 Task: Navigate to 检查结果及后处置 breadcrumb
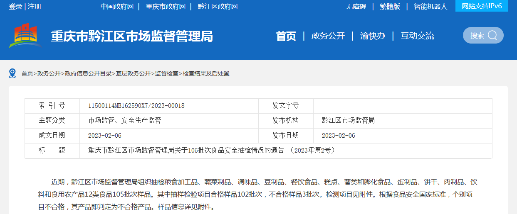(x=206, y=73)
